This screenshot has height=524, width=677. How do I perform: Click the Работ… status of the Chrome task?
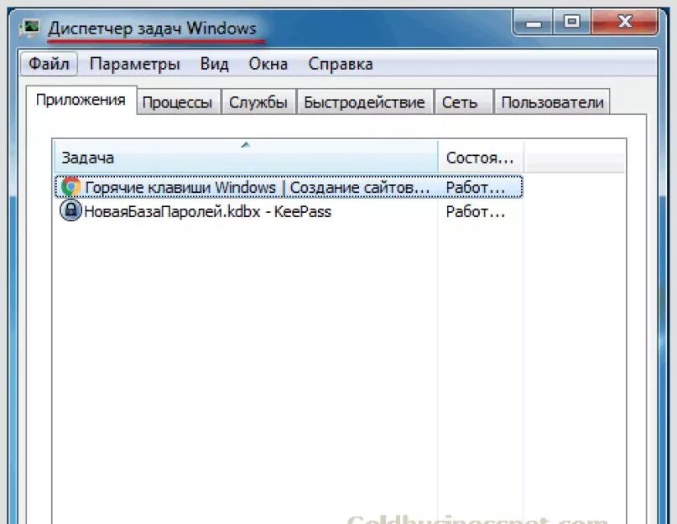tap(476, 187)
